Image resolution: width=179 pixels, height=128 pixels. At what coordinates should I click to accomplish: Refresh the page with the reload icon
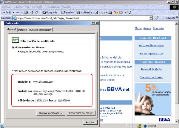(x=31, y=13)
